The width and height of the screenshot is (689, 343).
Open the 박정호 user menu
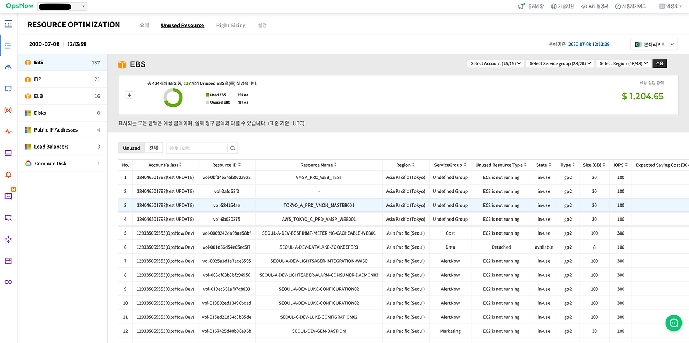(670, 6)
